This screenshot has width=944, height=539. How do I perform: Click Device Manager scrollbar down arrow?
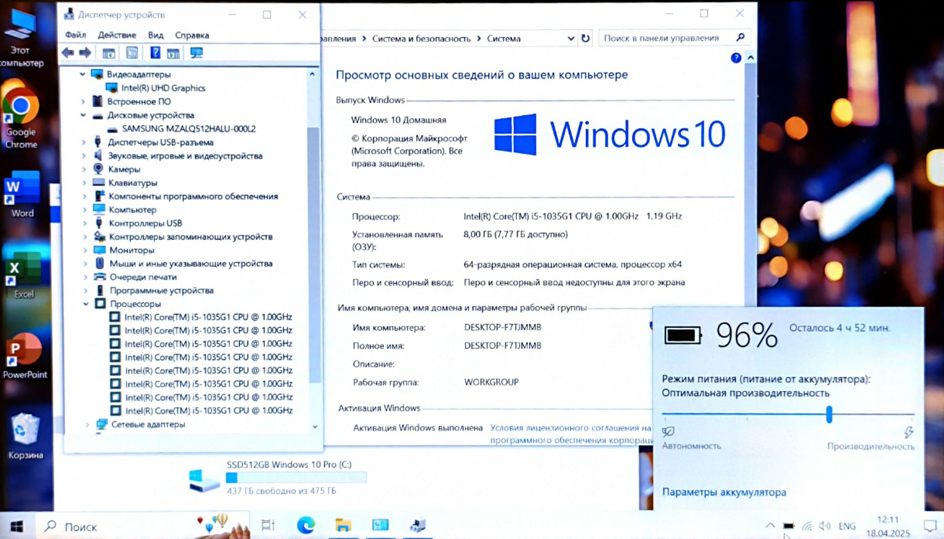tap(314, 427)
